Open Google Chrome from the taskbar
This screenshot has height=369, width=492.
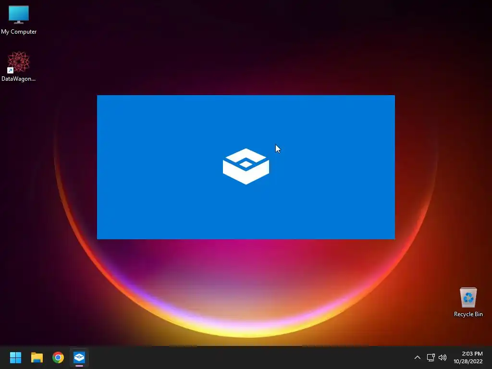point(58,357)
